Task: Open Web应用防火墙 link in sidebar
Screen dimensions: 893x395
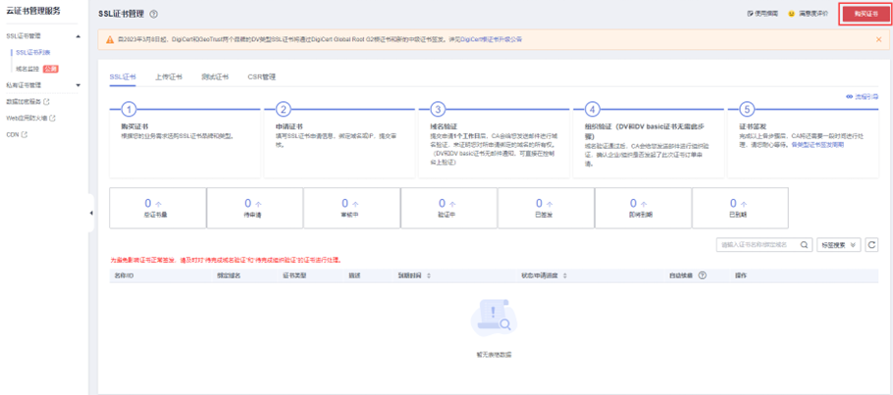Action: (x=26, y=119)
